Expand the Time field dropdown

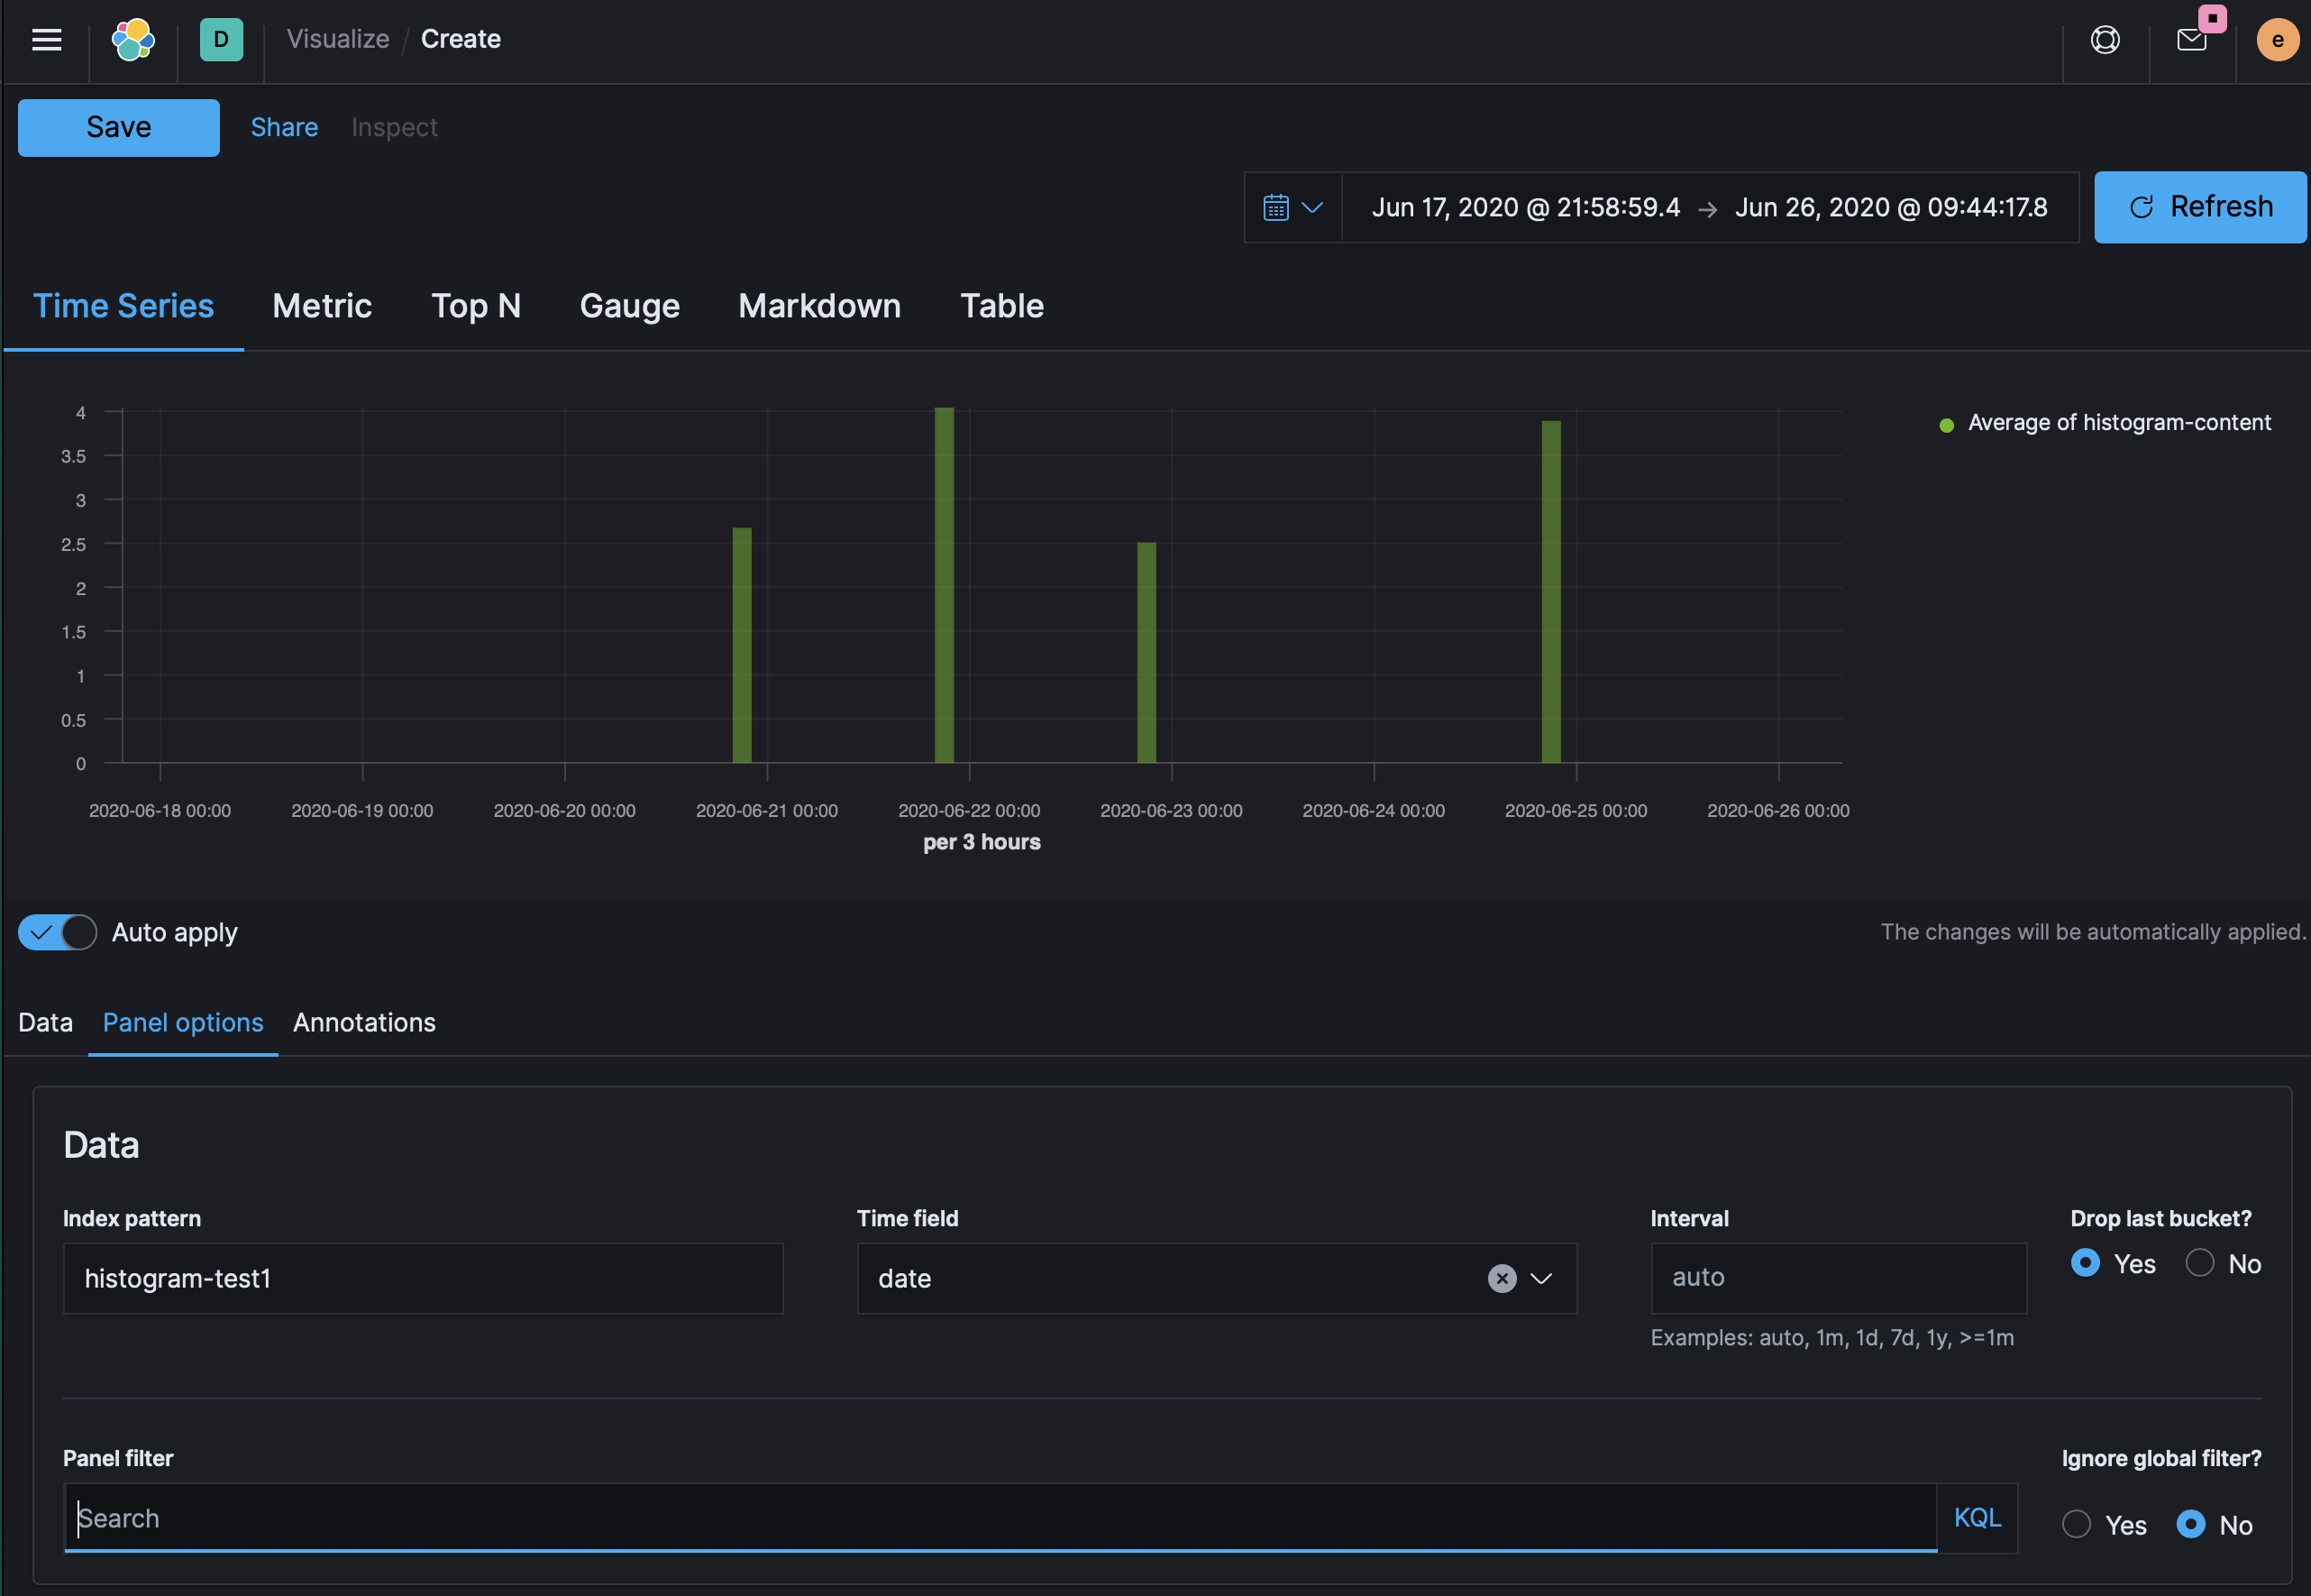click(x=1541, y=1278)
